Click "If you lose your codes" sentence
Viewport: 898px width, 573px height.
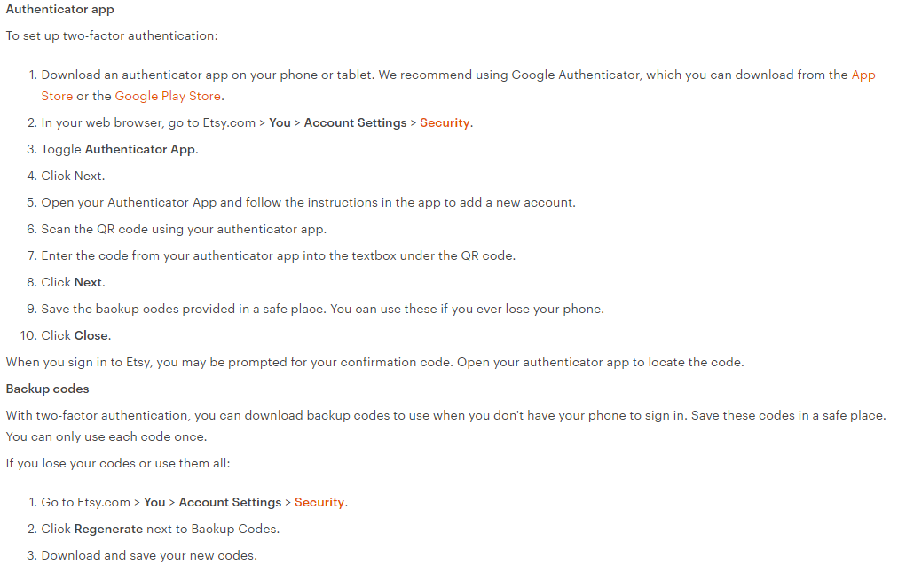pyautogui.click(x=118, y=463)
